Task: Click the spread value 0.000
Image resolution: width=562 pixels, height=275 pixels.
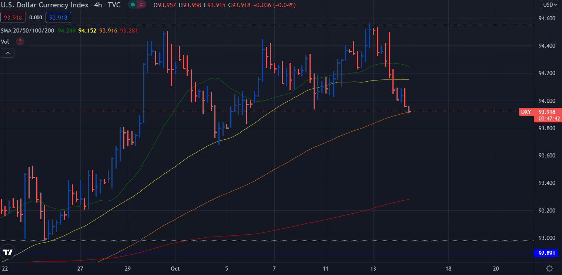Action: point(36,17)
